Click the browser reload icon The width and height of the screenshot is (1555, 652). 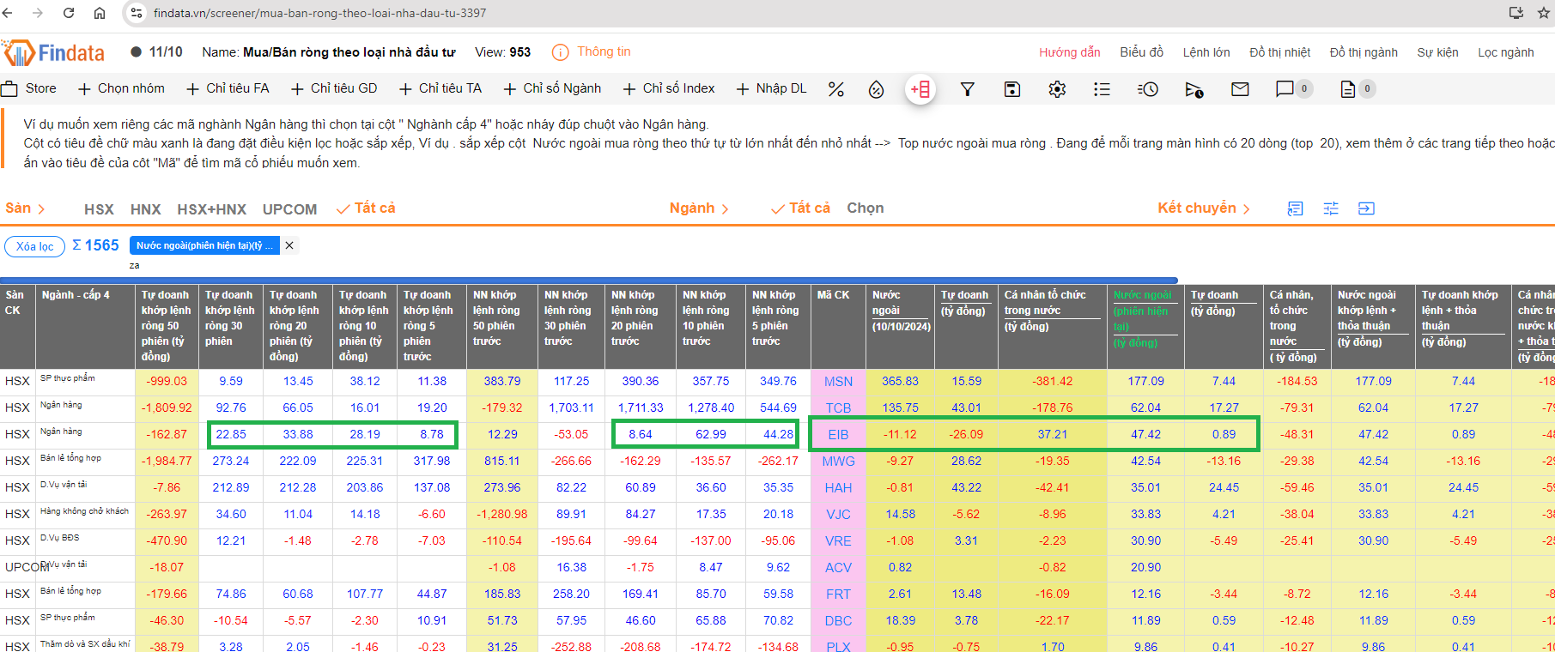(x=69, y=13)
